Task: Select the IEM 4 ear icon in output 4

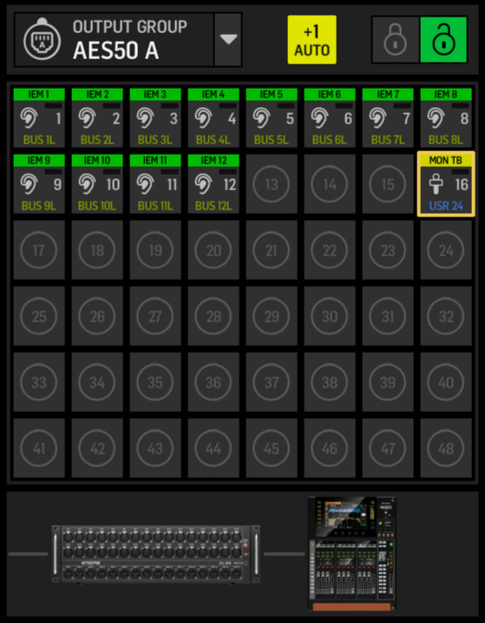Action: (203, 118)
